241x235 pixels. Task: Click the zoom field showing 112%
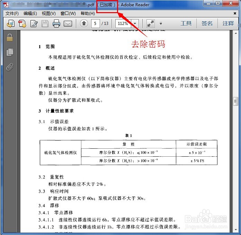click(123, 24)
